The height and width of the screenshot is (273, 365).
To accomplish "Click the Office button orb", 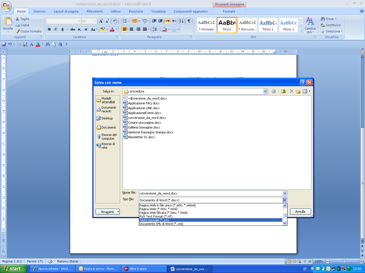I will coord(6,6).
